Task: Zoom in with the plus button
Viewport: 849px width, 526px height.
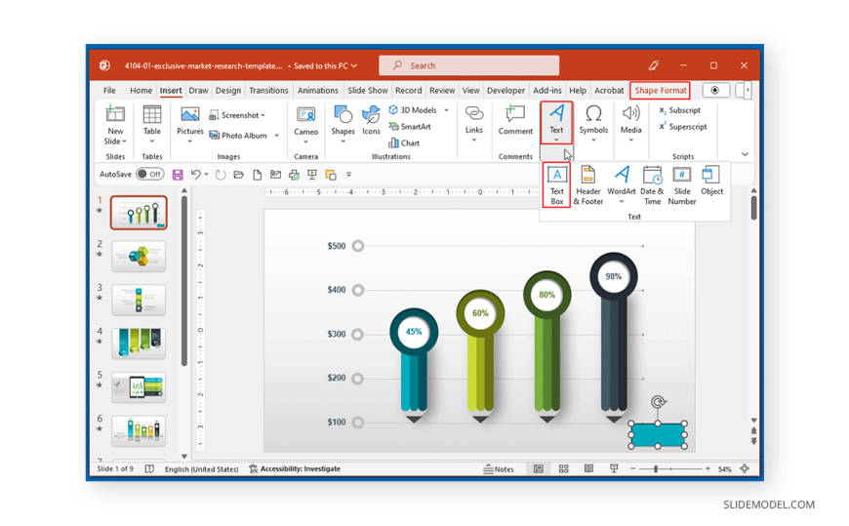Action: [x=707, y=468]
